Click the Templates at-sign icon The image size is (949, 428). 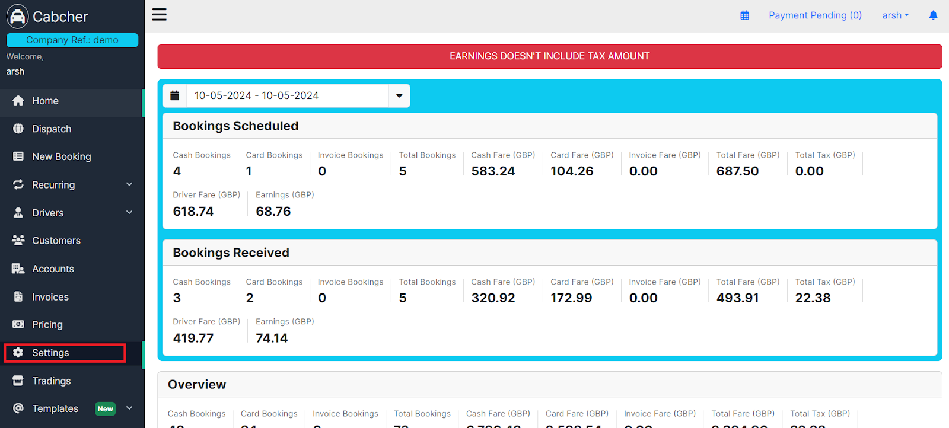(18, 408)
